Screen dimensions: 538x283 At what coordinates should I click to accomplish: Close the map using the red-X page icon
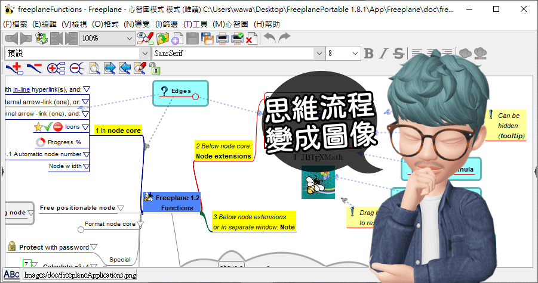(251, 38)
